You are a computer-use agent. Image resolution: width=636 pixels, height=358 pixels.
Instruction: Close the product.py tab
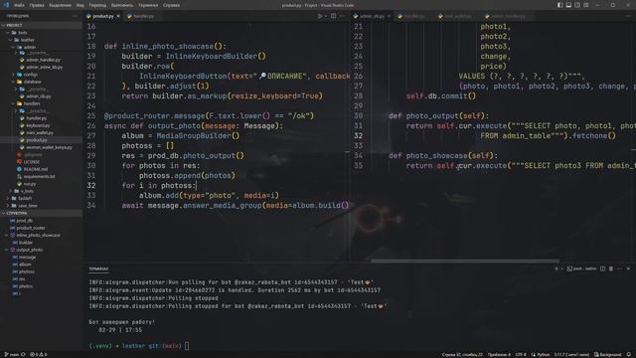pyautogui.click(x=118, y=16)
